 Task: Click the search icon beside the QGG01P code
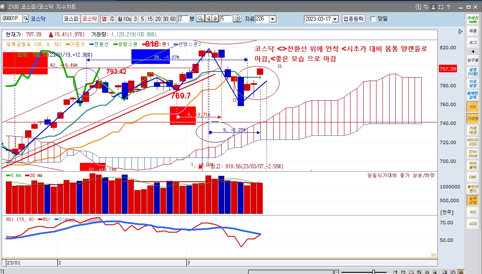(x=26, y=18)
